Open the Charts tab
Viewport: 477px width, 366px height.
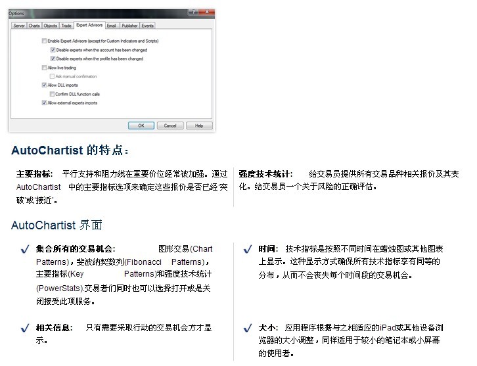(34, 26)
